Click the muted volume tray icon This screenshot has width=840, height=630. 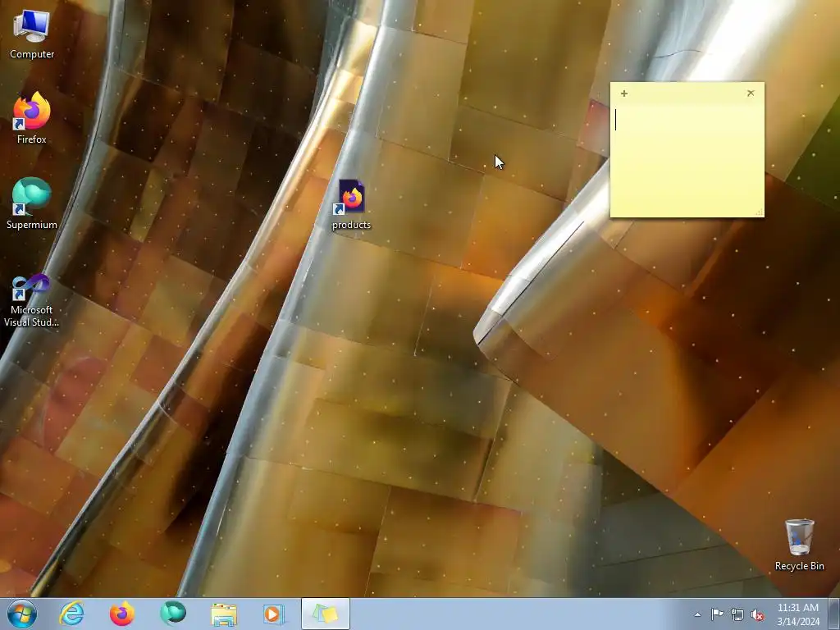point(757,614)
